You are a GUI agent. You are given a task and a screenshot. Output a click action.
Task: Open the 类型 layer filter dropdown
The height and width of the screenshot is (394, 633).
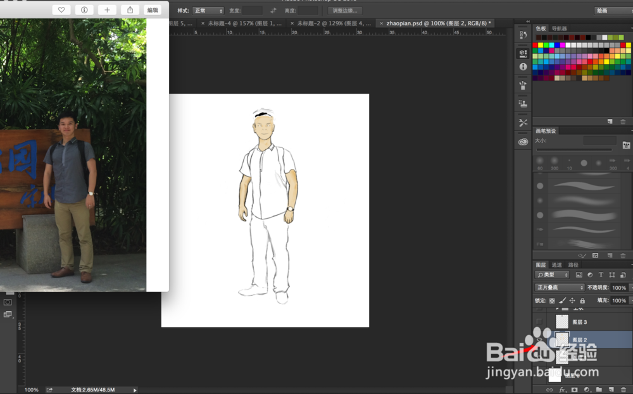pos(552,275)
